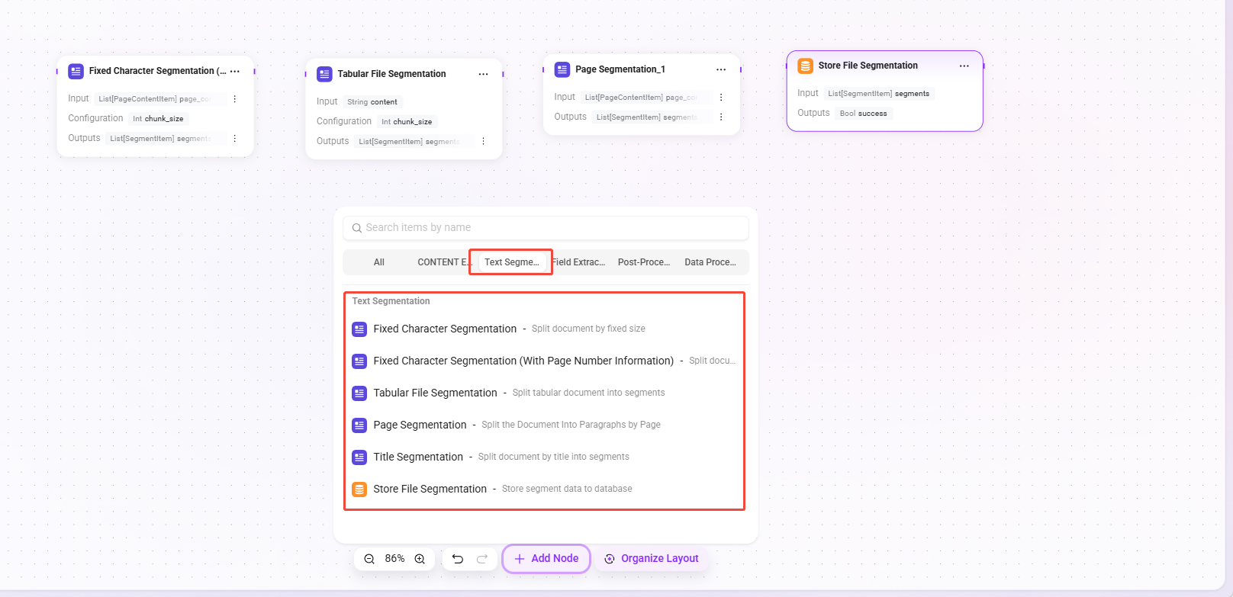
Task: Click the Bool success output tag
Action: [x=864, y=114]
